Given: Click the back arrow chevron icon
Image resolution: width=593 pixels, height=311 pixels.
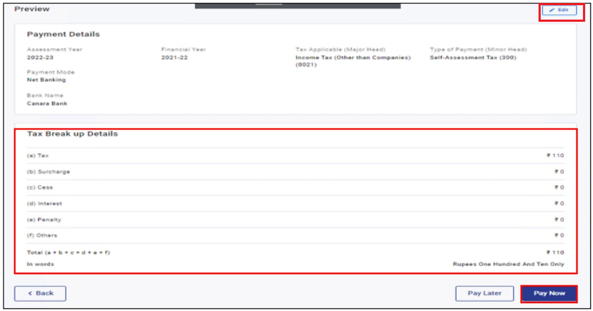Looking at the screenshot, I should point(30,293).
